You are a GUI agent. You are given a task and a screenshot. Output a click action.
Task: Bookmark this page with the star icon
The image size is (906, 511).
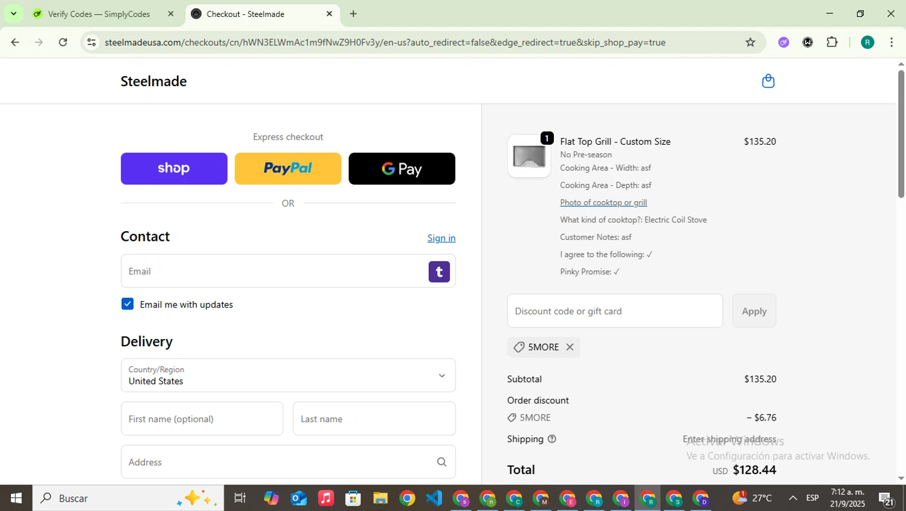(x=750, y=42)
